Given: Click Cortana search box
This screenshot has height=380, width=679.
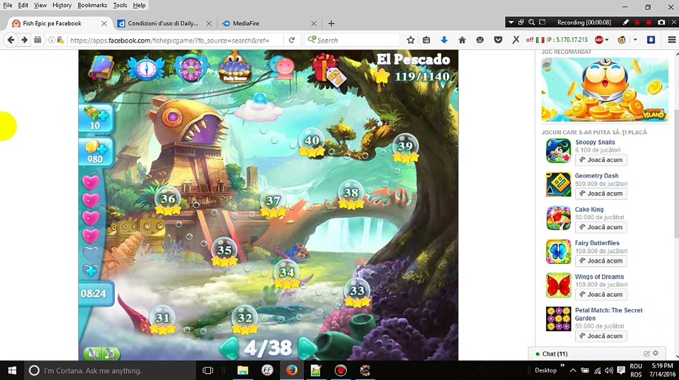Looking at the screenshot, I should point(110,370).
